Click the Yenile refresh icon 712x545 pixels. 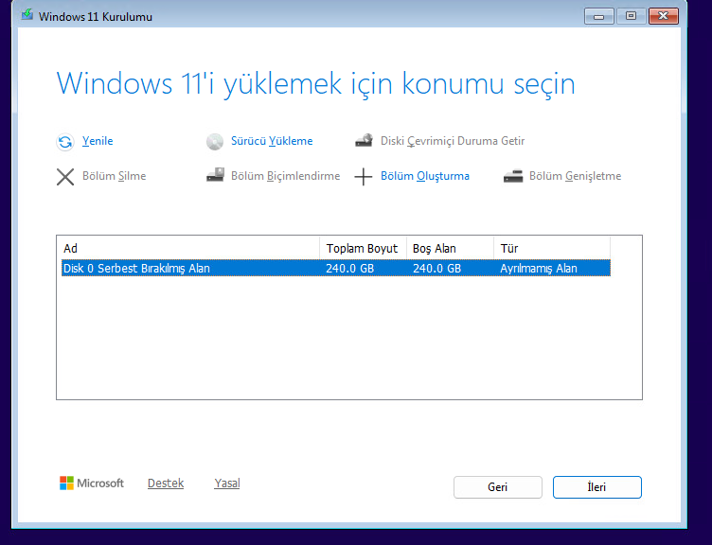(x=64, y=142)
